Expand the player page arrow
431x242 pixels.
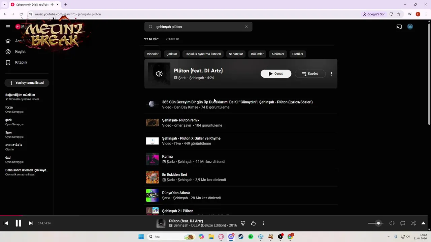click(423, 223)
